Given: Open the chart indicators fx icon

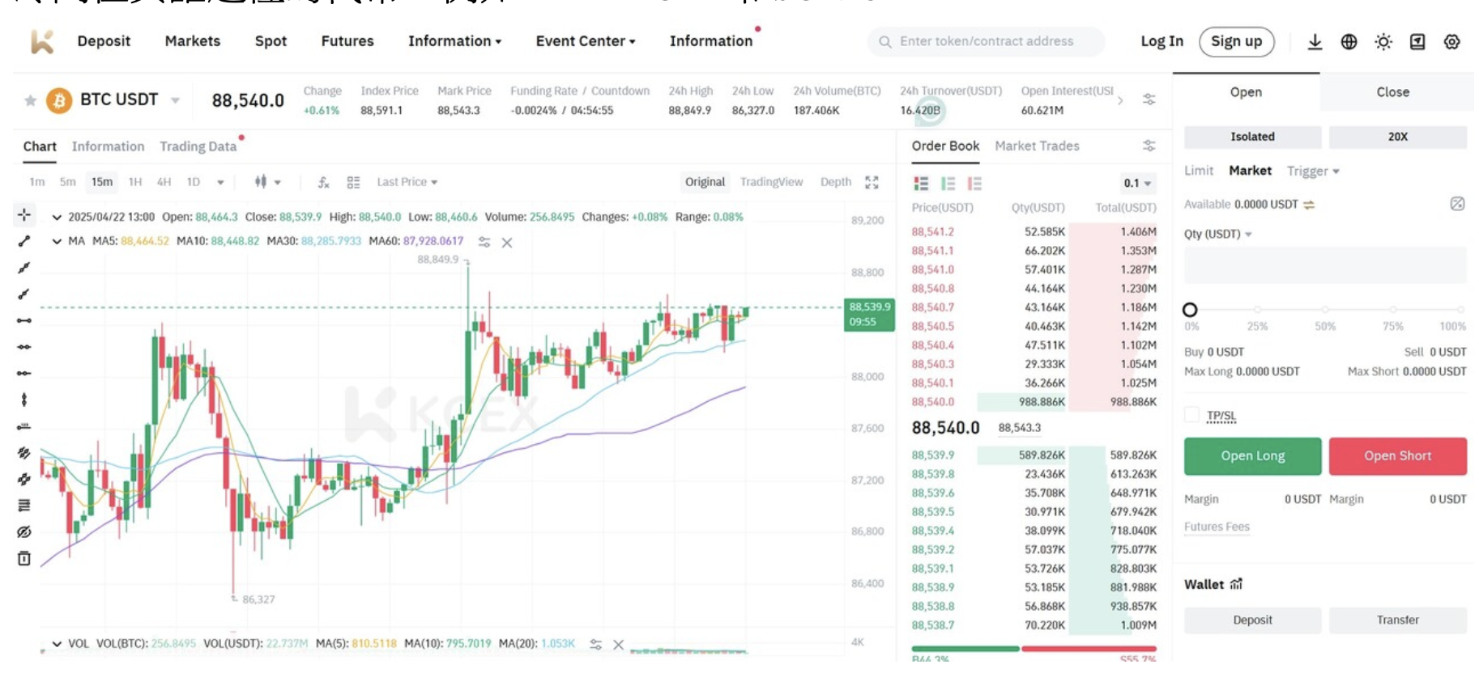Looking at the screenshot, I should pos(323,183).
